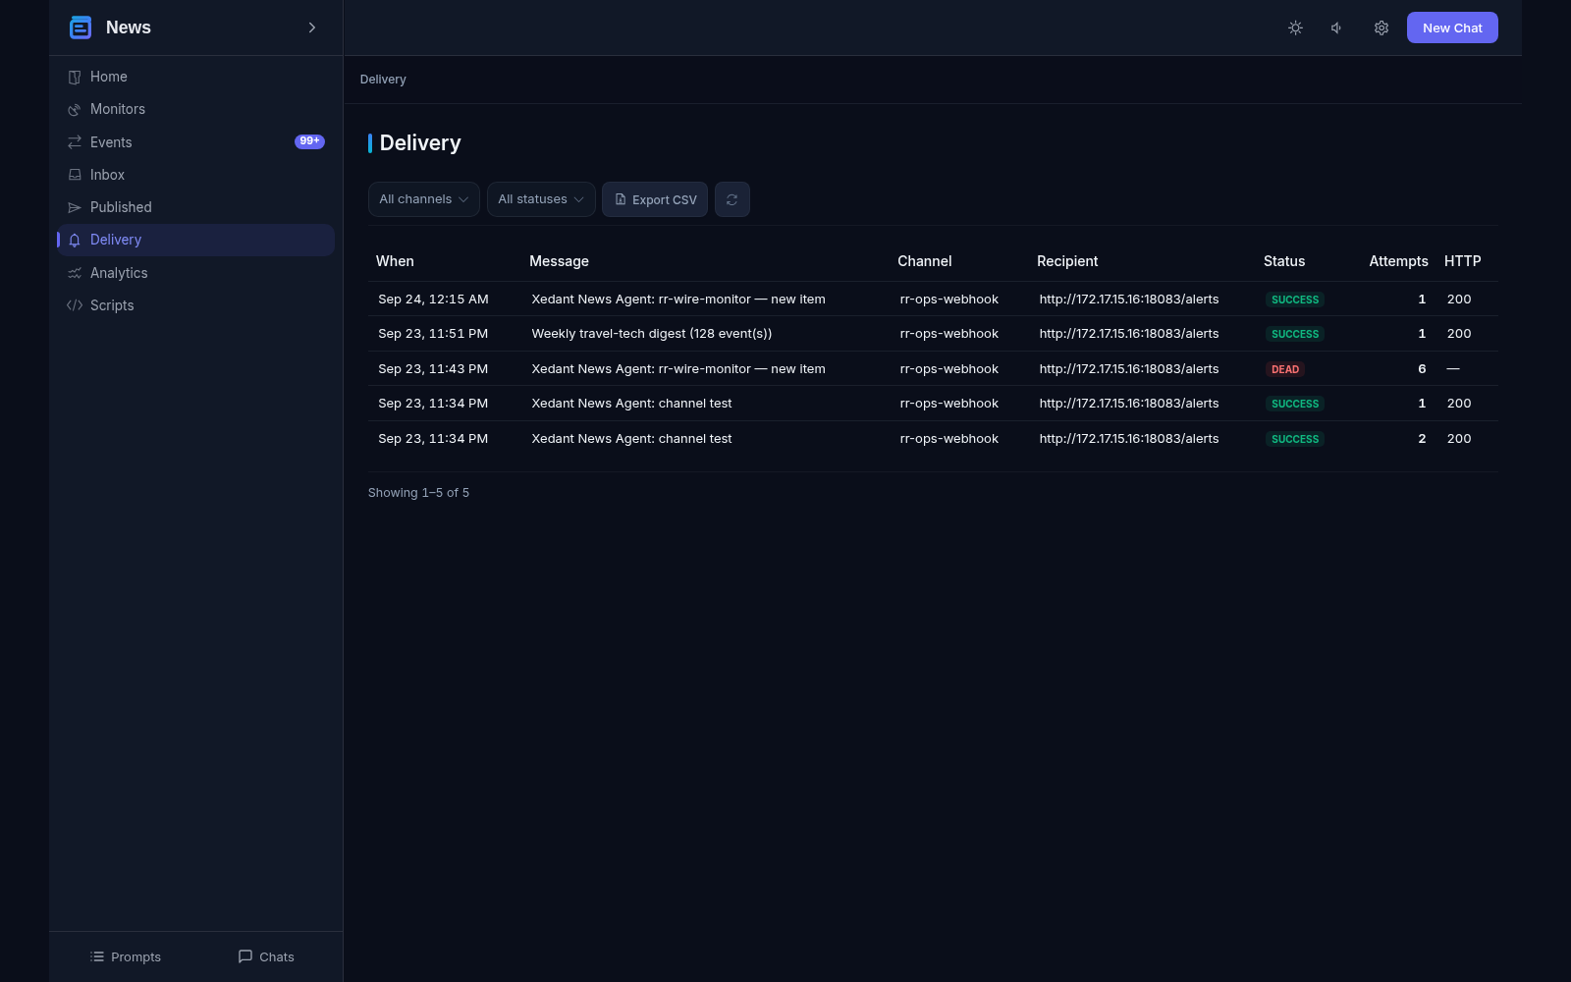1571x982 pixels.
Task: Open Home in the sidebar
Action: [195, 77]
